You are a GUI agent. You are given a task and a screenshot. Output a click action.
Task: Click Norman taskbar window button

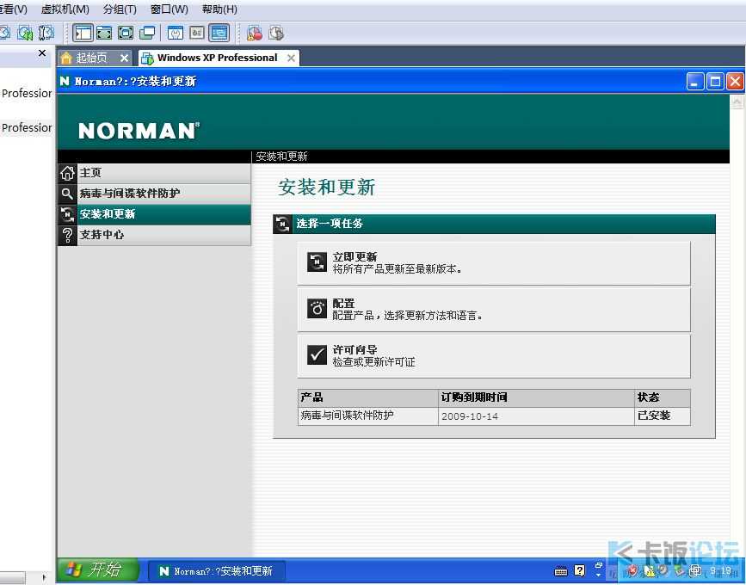[x=217, y=570]
